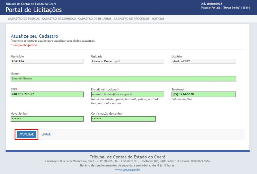Click the Unidade field Câmara Municipal

click(127, 61)
